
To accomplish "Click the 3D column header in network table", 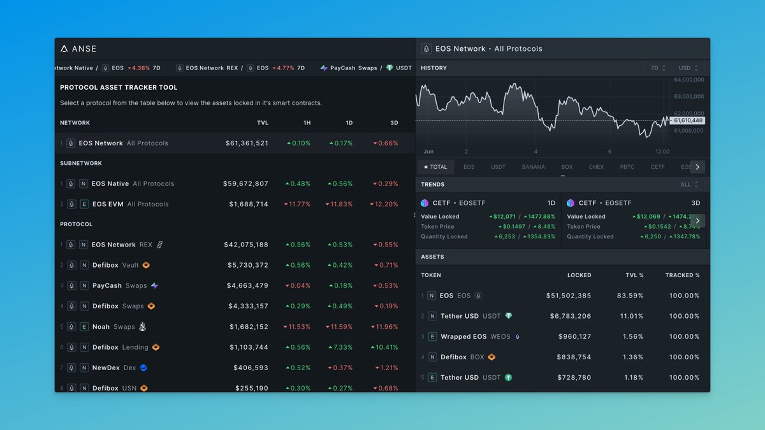I will [394, 123].
